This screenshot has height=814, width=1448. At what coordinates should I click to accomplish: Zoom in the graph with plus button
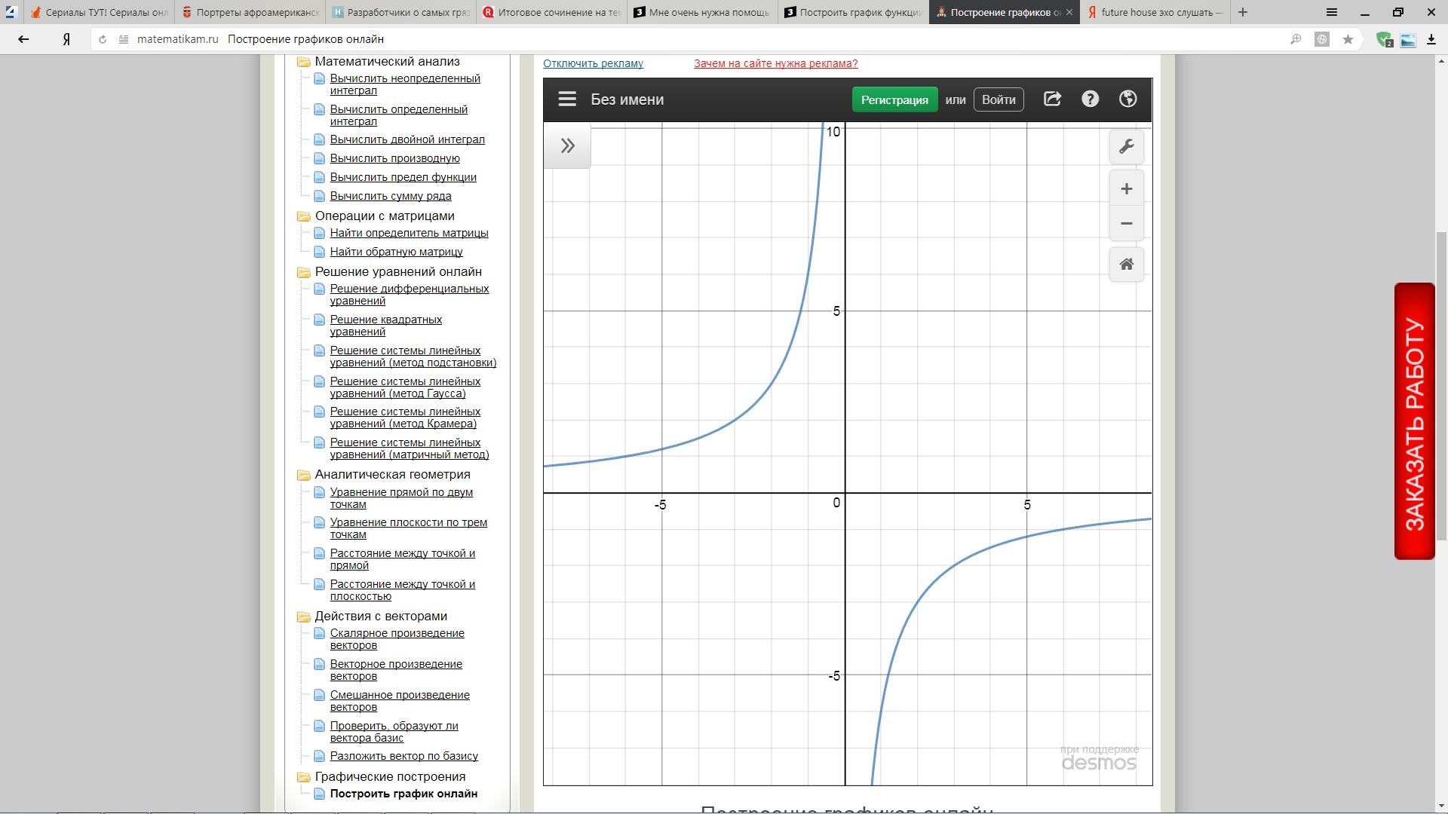click(x=1127, y=189)
